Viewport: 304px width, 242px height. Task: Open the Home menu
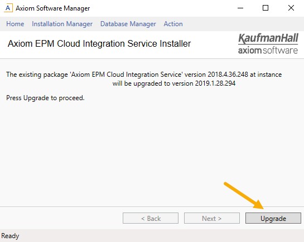coord(15,24)
